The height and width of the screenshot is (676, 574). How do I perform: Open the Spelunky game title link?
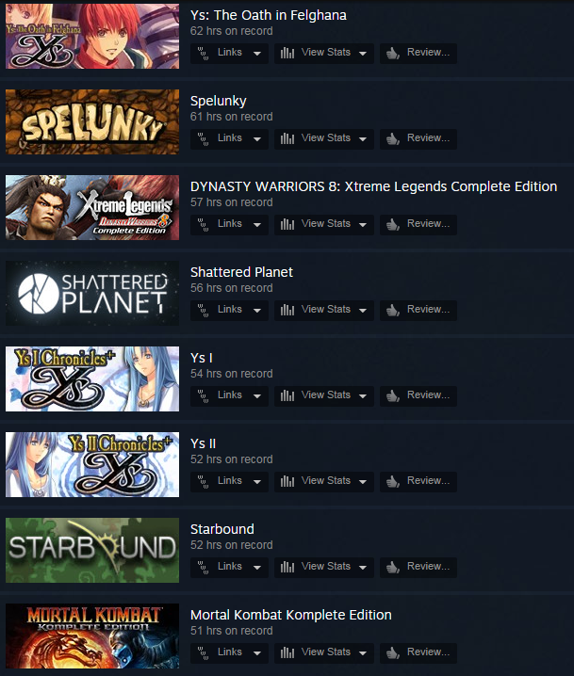click(x=219, y=101)
